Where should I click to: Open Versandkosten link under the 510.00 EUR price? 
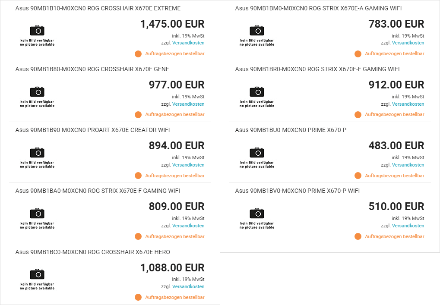[408, 226]
